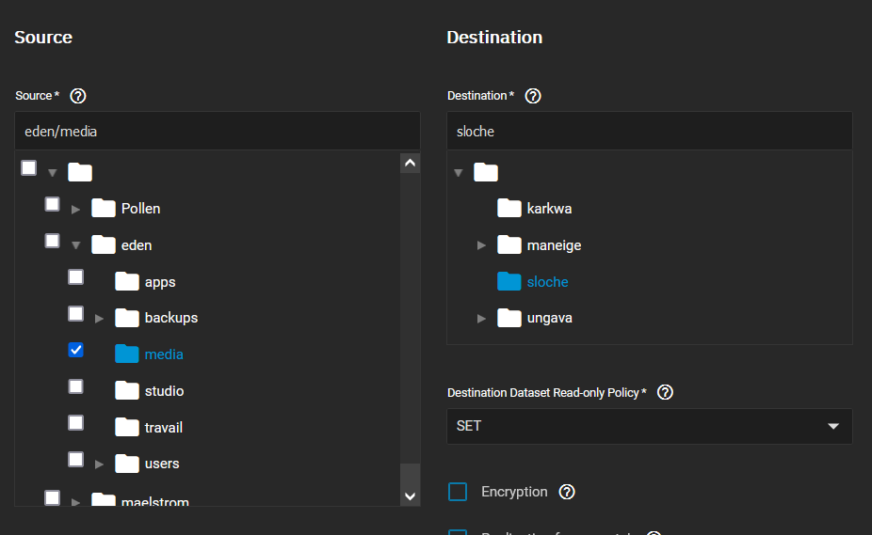Click the apps folder icon
The image size is (872, 535).
pos(127,282)
